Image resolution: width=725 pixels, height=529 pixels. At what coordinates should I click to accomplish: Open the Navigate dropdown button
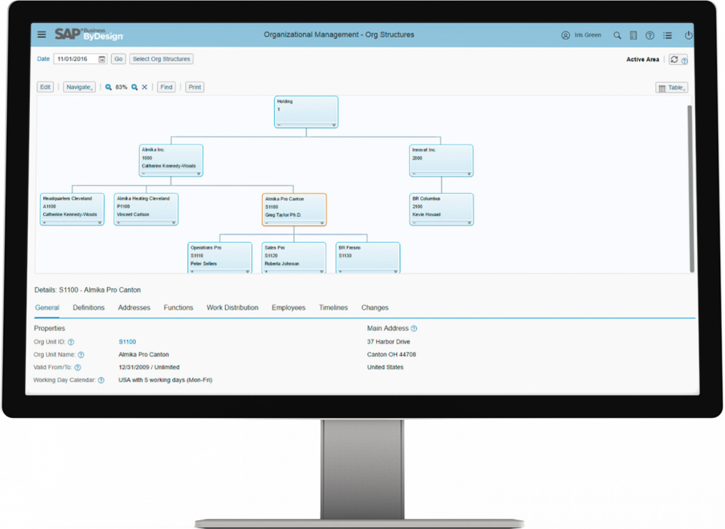coord(79,87)
